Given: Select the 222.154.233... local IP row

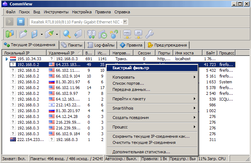Looking at the screenshot, I should point(30,140).
